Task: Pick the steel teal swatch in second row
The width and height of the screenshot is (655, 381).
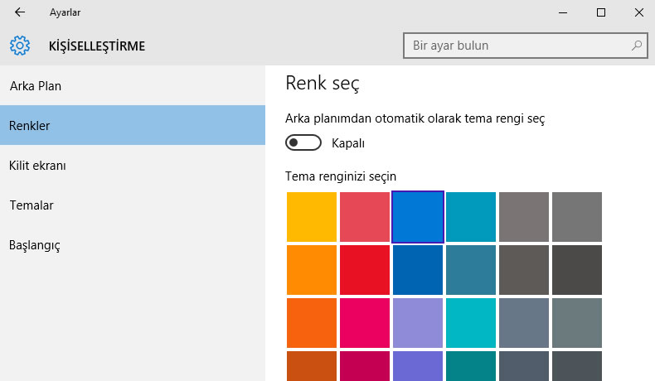Action: click(471, 270)
